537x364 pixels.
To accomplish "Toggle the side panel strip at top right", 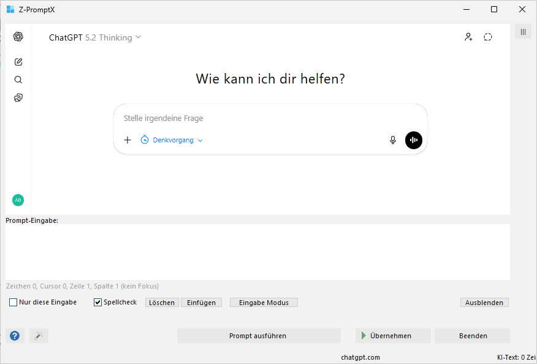I will (523, 32).
